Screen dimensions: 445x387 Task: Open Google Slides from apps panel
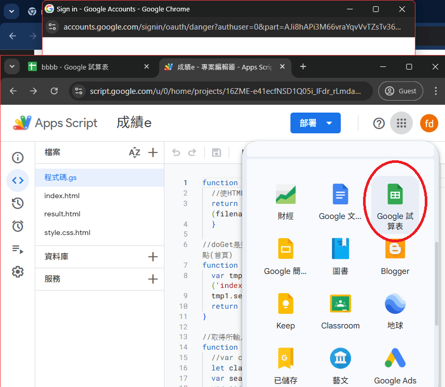point(285,256)
